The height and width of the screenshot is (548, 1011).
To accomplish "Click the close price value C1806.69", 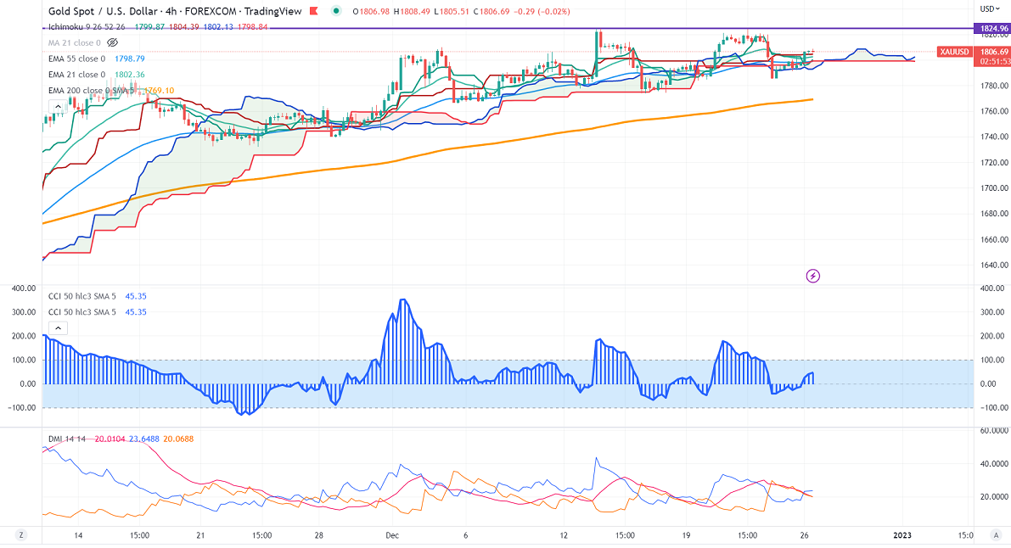I will point(491,12).
